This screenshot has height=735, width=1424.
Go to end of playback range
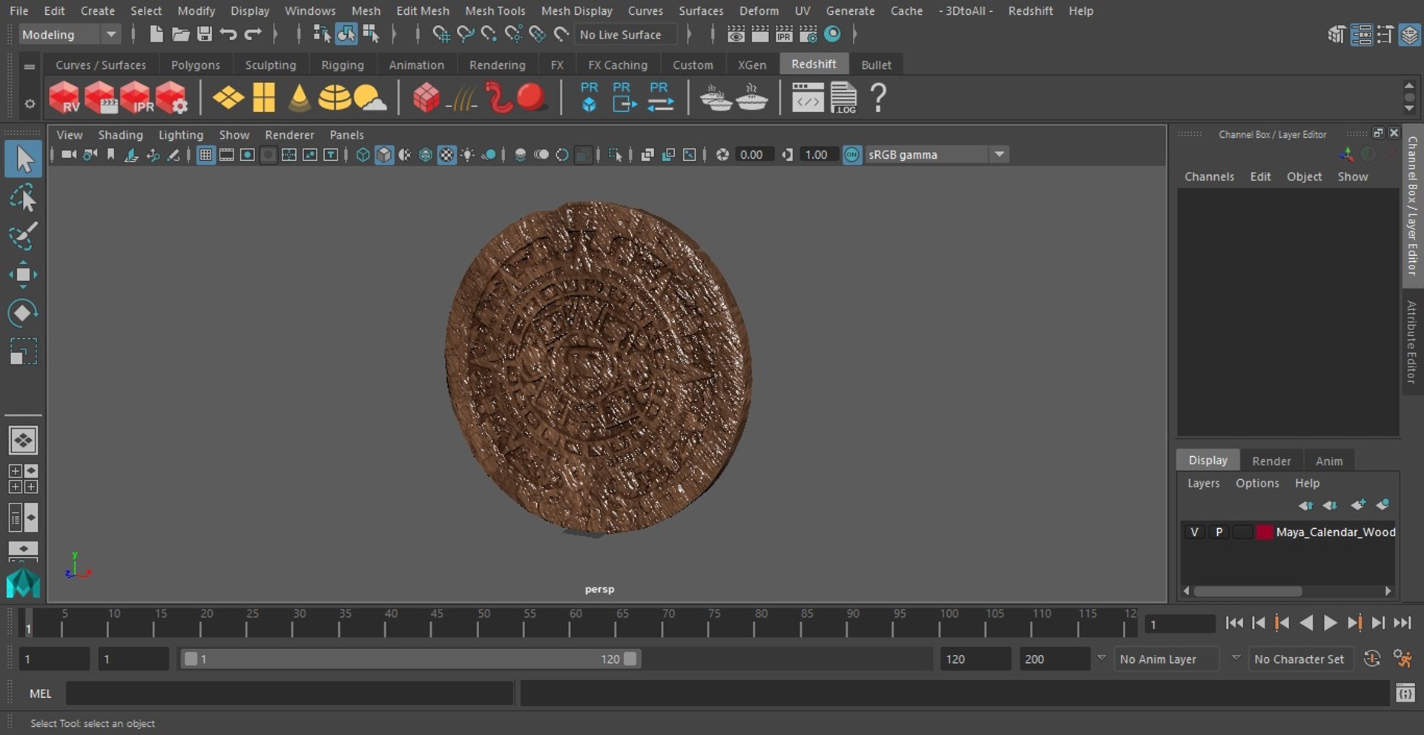(x=1402, y=623)
